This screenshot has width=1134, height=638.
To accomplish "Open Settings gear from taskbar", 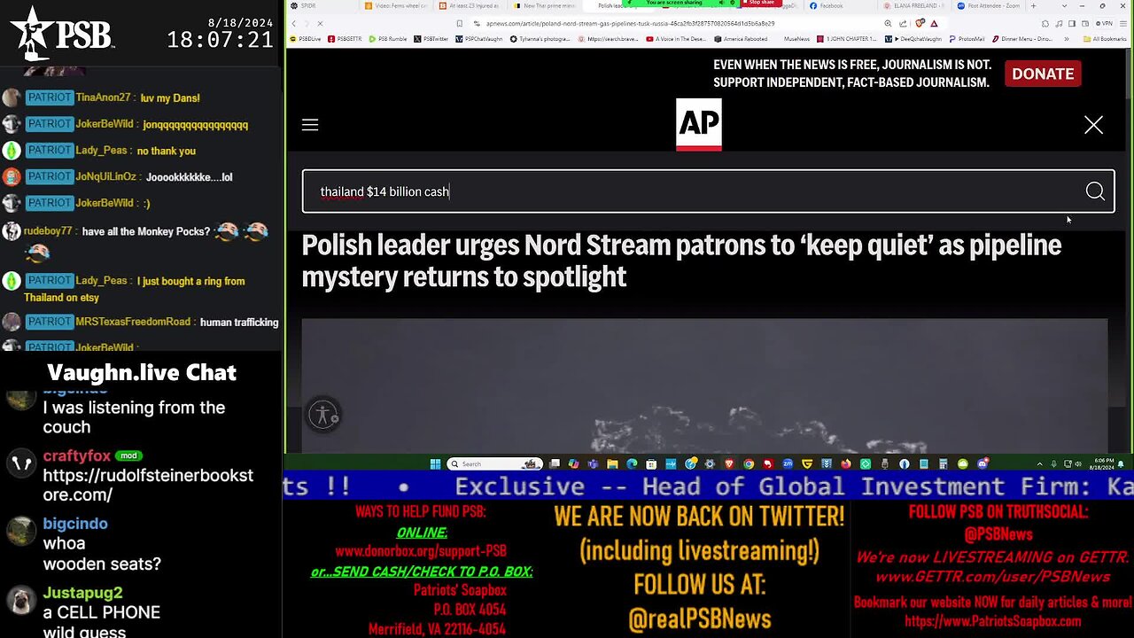I will click(x=710, y=463).
